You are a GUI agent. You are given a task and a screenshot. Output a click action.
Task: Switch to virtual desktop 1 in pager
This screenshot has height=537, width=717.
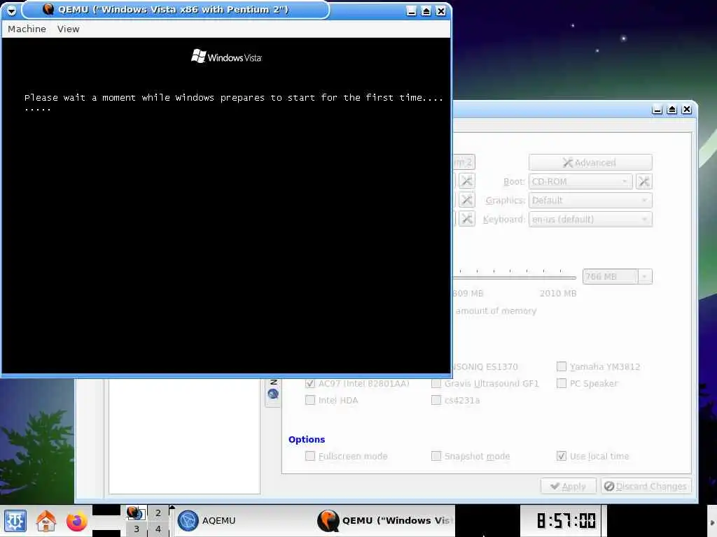pyautogui.click(x=135, y=513)
